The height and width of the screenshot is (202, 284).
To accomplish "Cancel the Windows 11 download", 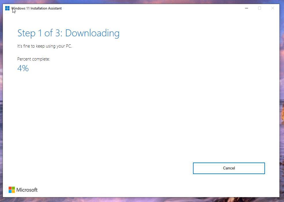I will (229, 168).
